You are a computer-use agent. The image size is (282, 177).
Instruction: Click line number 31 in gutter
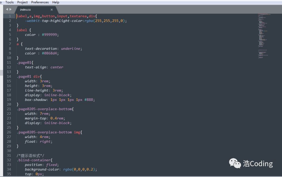[x=9, y=155]
